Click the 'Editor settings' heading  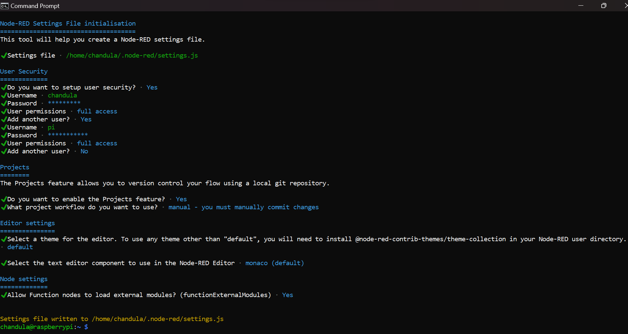pos(28,223)
